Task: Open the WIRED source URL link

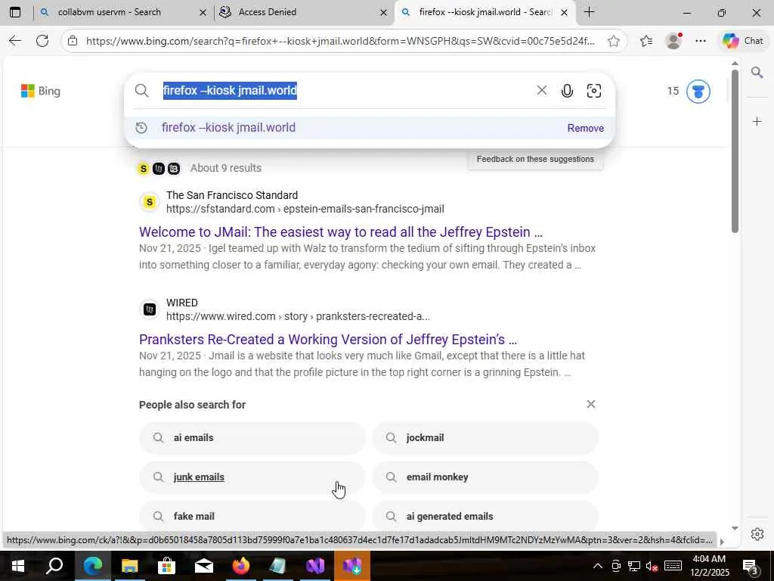Action: pos(298,316)
